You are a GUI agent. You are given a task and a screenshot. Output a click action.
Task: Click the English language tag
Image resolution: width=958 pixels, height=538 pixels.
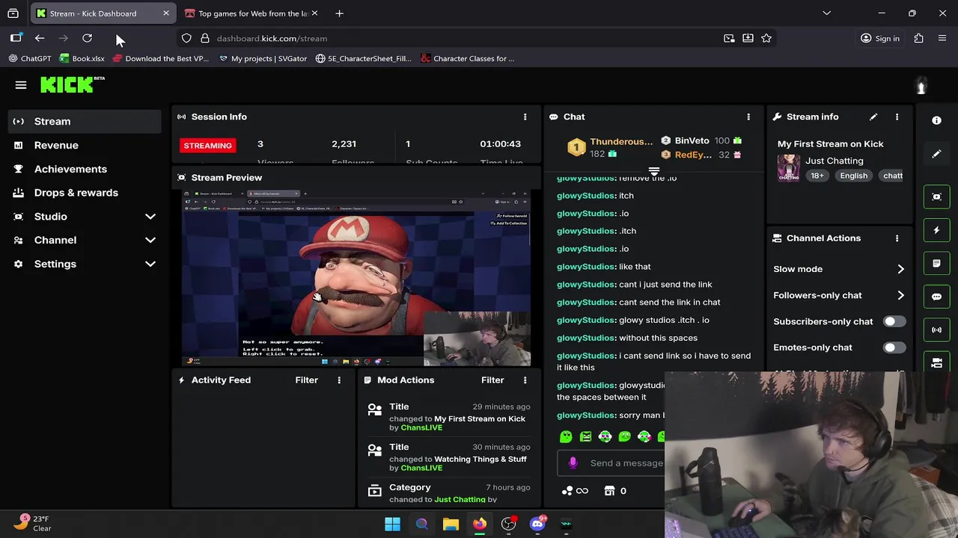tap(853, 176)
